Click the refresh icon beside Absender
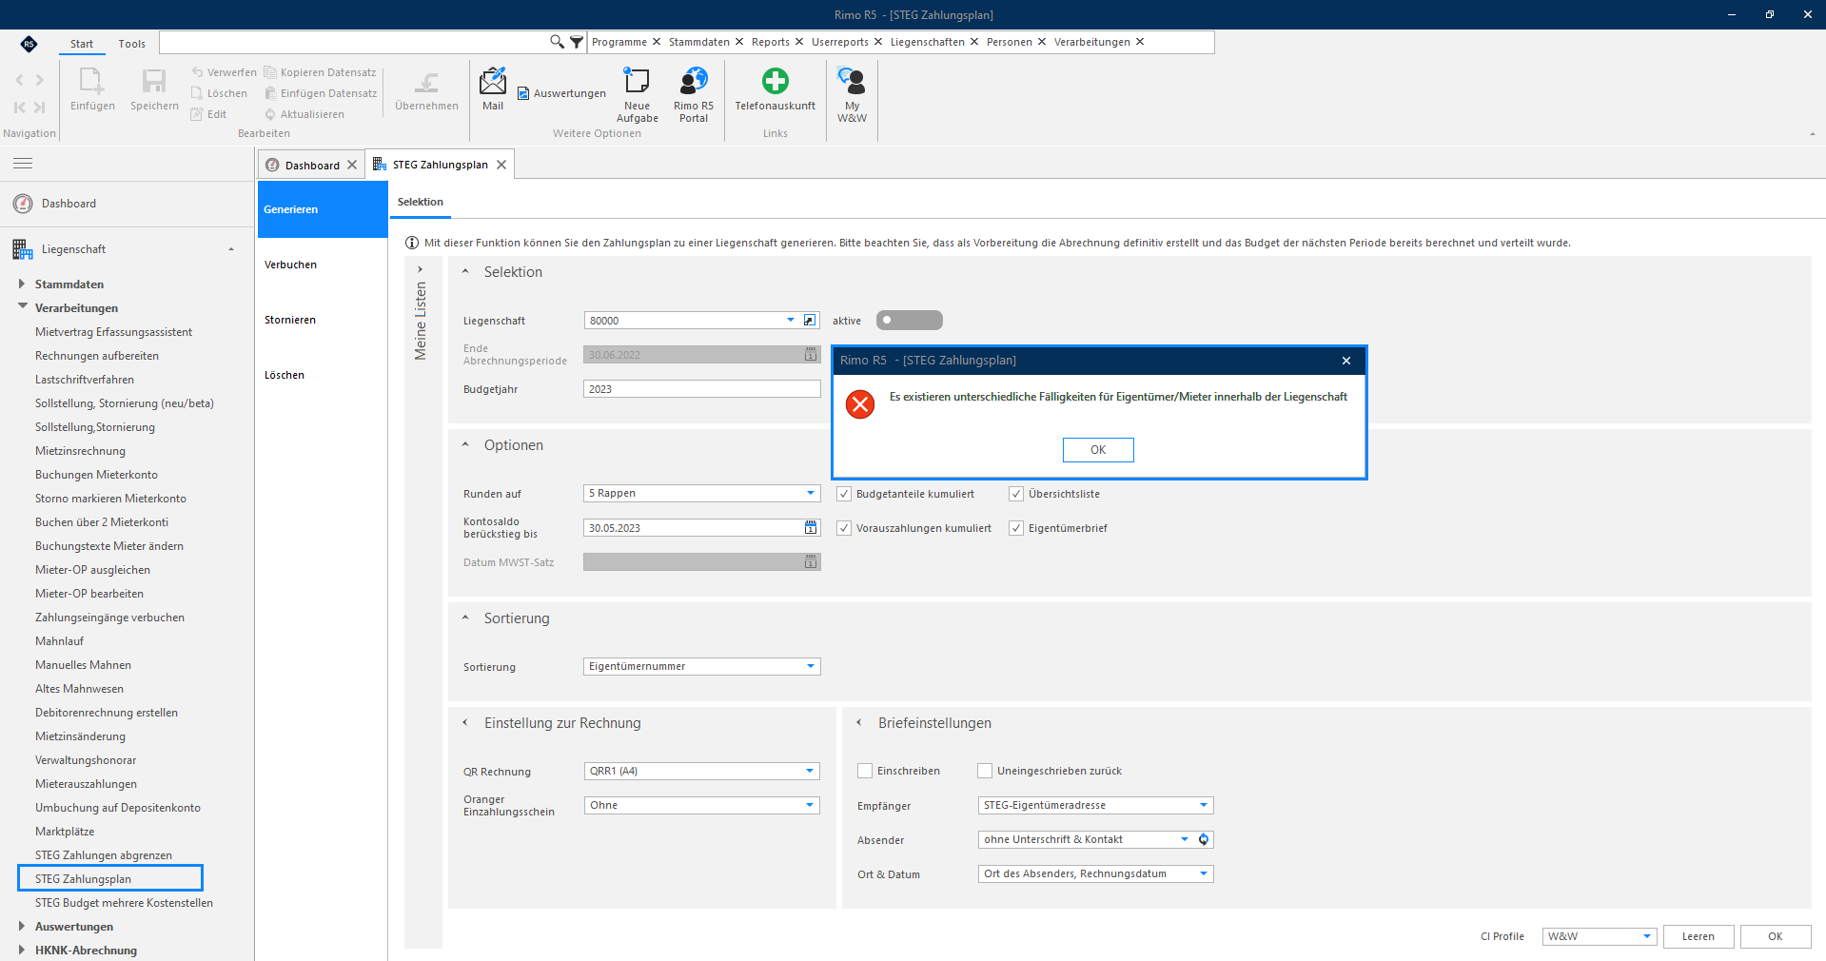The height and width of the screenshot is (961, 1826). pyautogui.click(x=1204, y=839)
